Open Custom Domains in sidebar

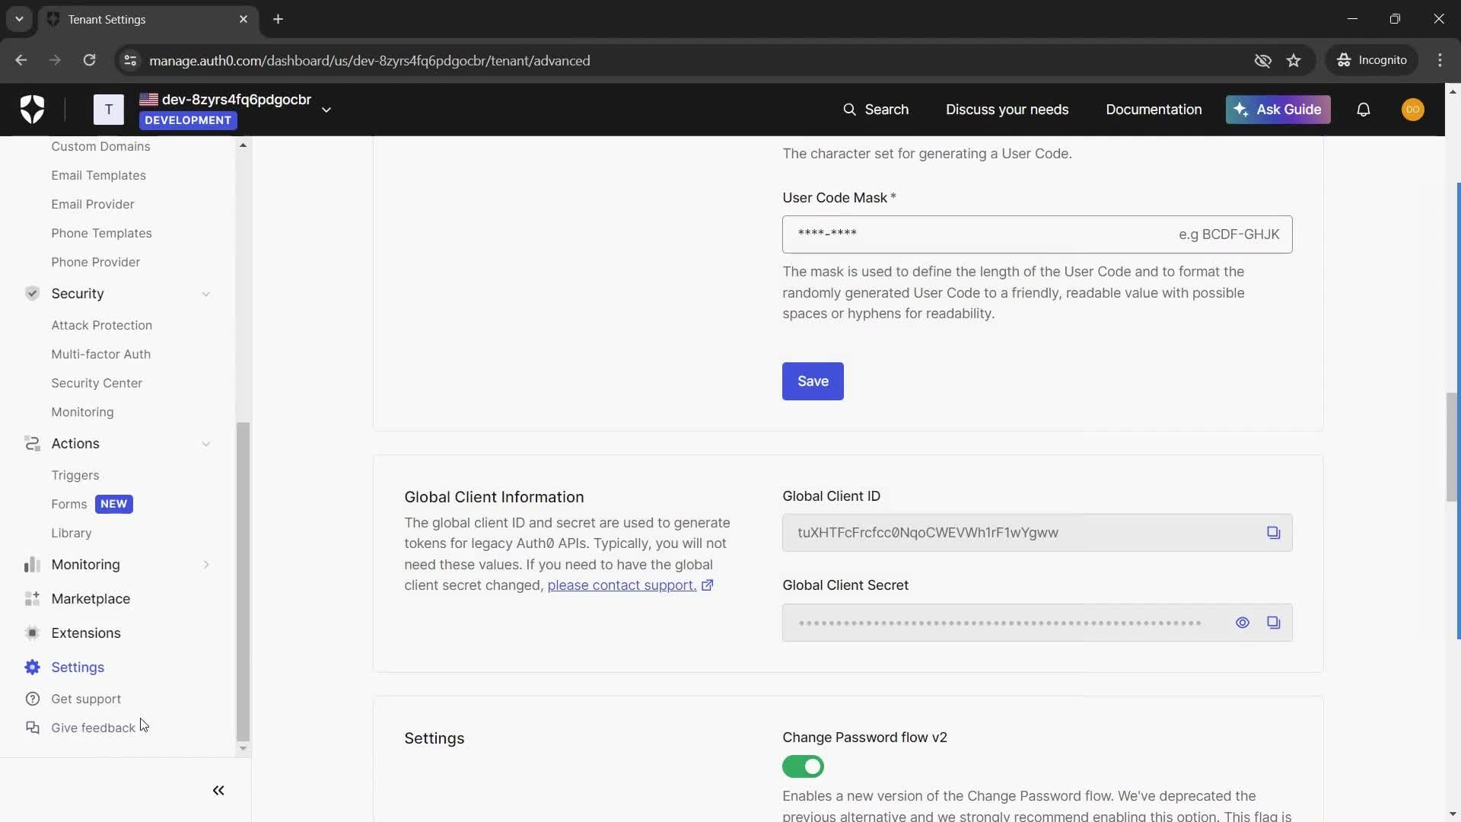coord(100,146)
